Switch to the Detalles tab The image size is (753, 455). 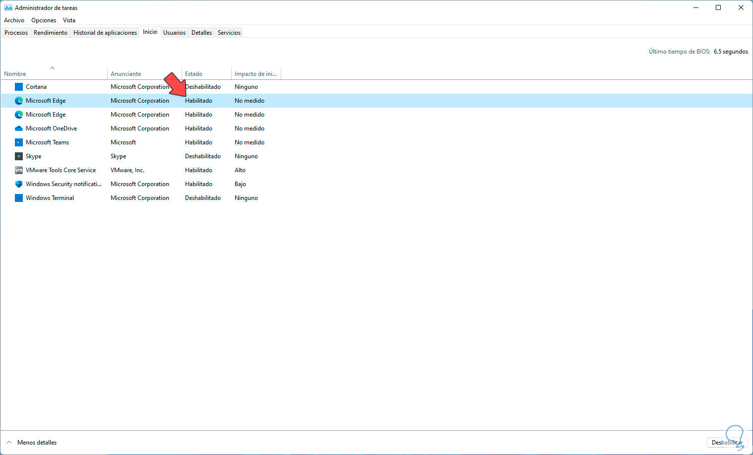point(202,33)
